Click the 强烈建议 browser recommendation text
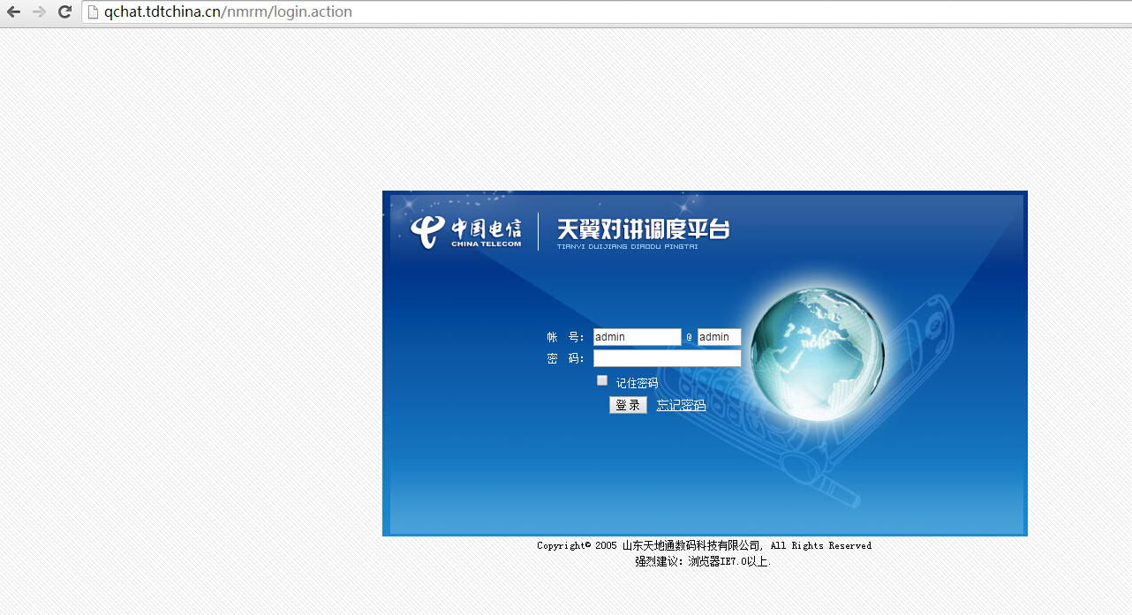The height and width of the screenshot is (615, 1132). tap(703, 561)
